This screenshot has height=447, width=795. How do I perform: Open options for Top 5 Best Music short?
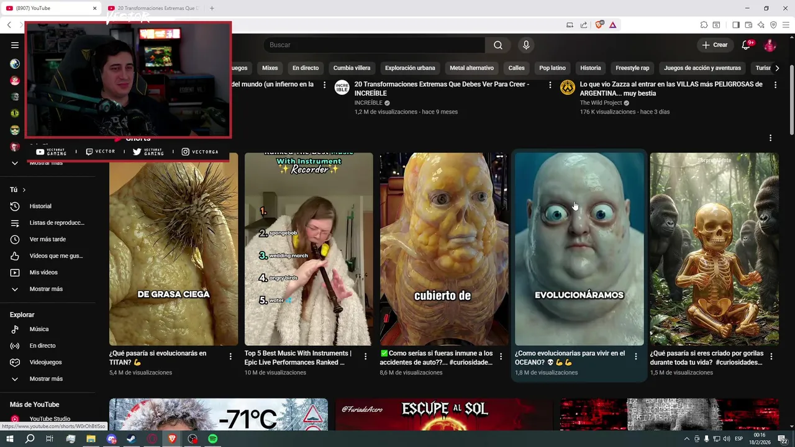pyautogui.click(x=366, y=356)
